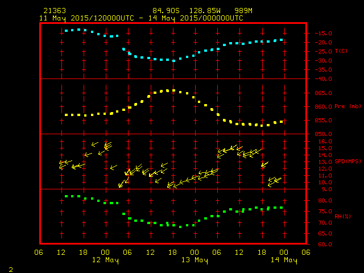Click the station ID 21363
The image size is (364, 273).
55,11
